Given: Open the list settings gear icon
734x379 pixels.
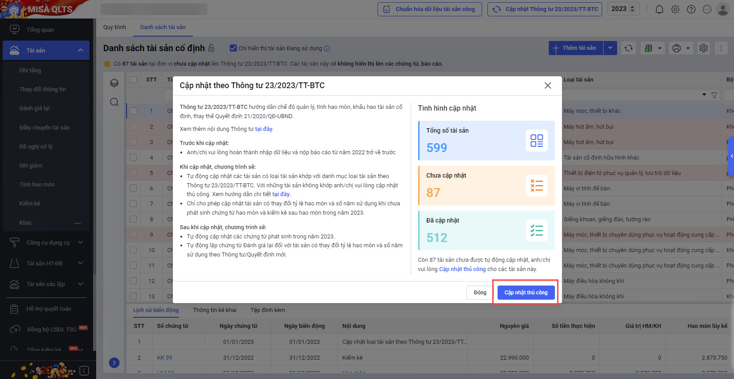Looking at the screenshot, I should click(x=704, y=48).
